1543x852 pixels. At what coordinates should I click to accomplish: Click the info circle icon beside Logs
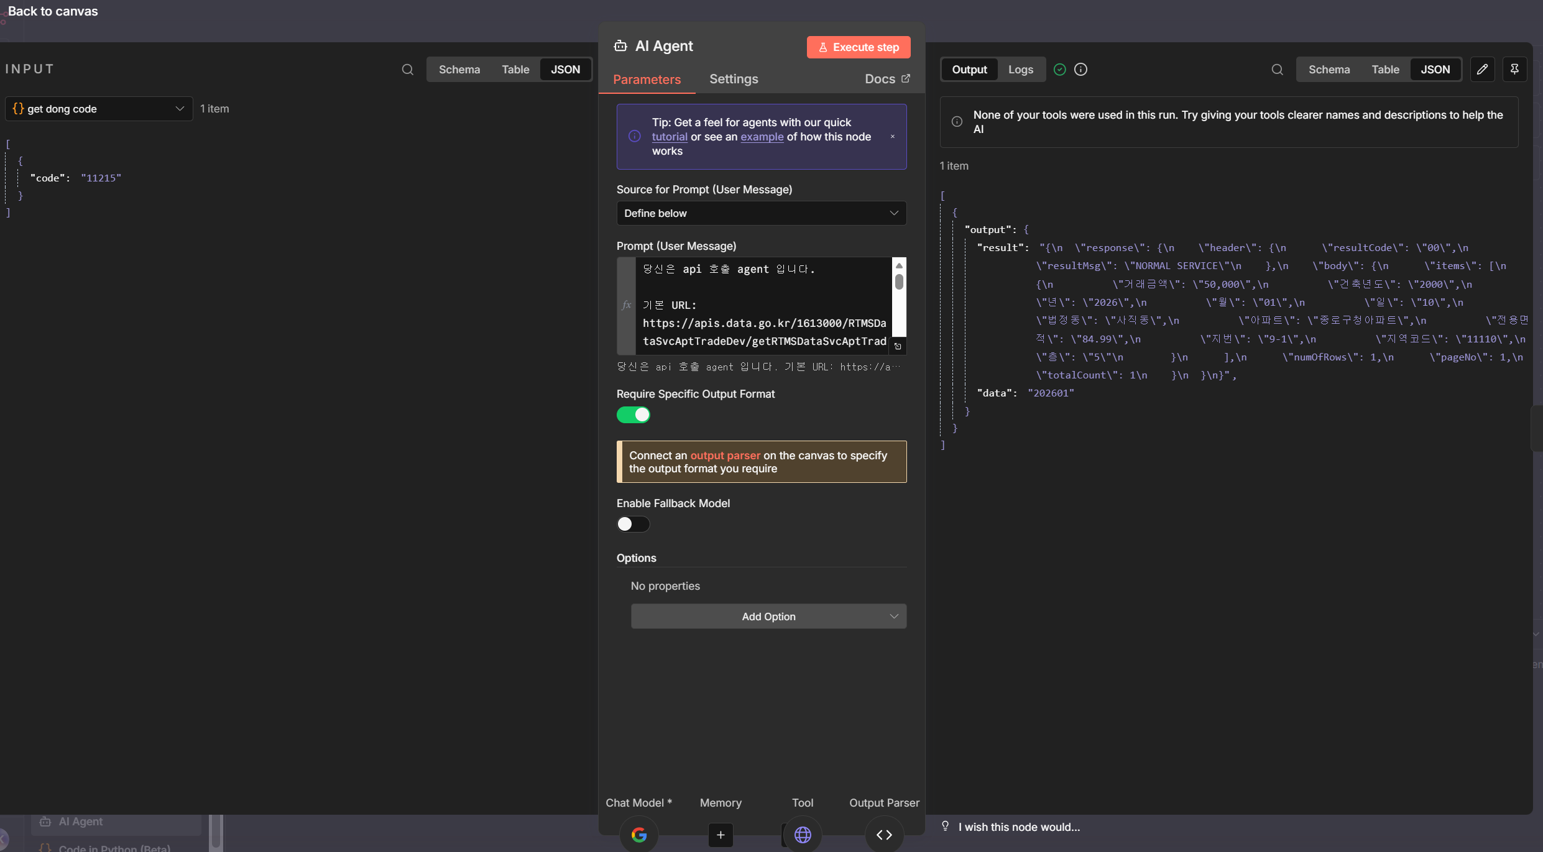point(1080,70)
